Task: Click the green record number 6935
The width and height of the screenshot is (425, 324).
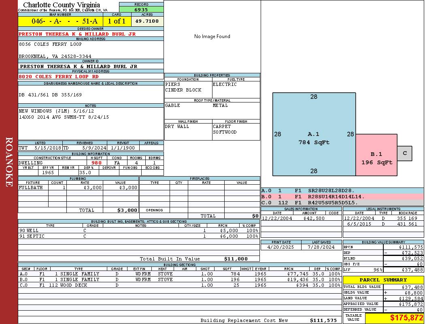Action: (141, 9)
